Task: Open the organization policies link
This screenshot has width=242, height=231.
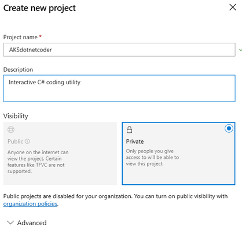Action: coord(30,204)
